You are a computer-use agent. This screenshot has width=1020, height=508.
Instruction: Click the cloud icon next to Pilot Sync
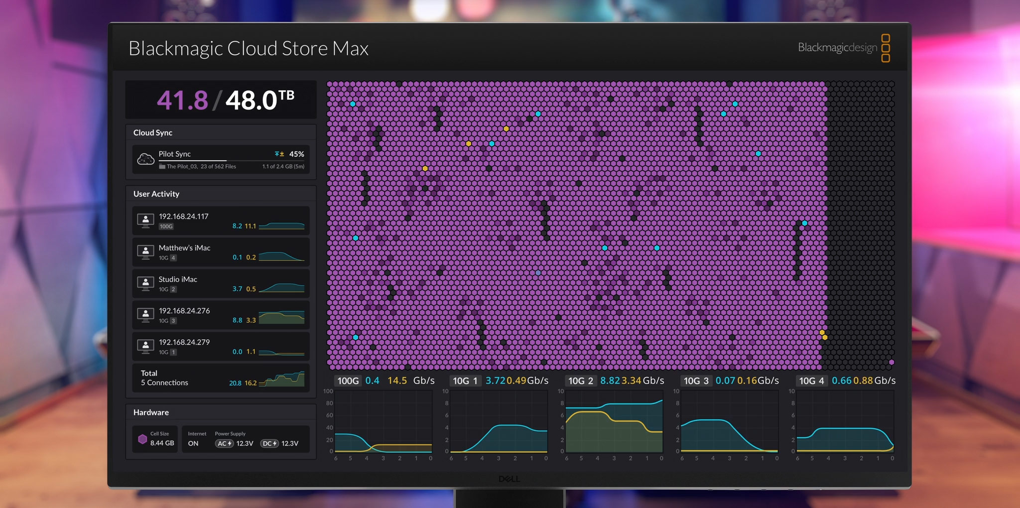pyautogui.click(x=145, y=159)
